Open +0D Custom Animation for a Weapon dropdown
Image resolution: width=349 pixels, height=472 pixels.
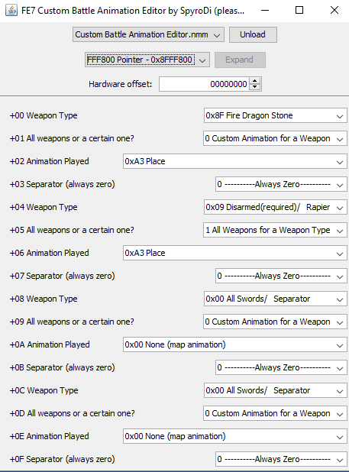pos(275,413)
